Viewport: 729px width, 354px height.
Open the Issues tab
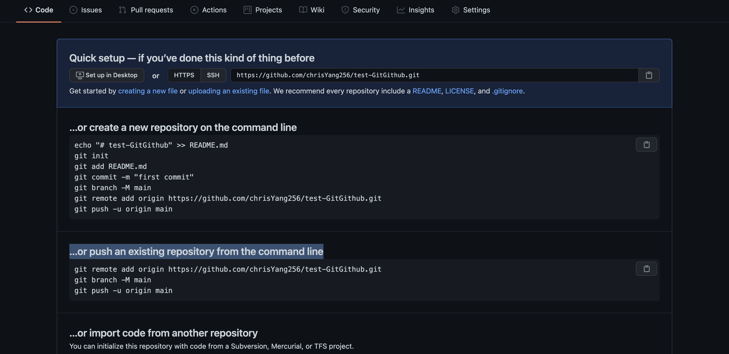[86, 10]
